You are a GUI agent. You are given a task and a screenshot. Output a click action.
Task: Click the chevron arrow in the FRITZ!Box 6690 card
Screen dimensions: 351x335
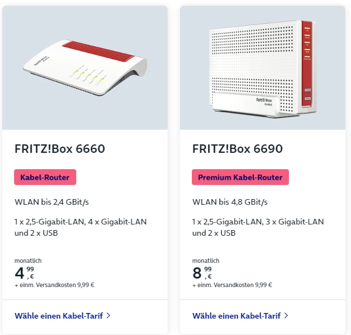286,316
